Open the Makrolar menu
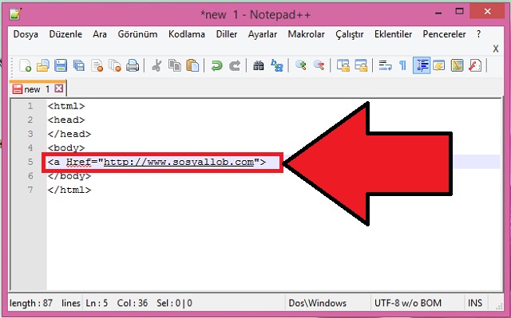The height and width of the screenshot is (318, 511). 306,34
